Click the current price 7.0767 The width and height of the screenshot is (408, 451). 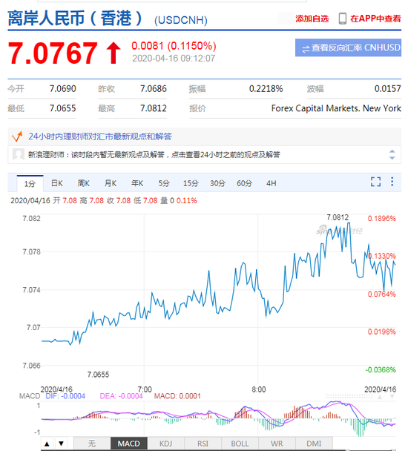(x=53, y=53)
